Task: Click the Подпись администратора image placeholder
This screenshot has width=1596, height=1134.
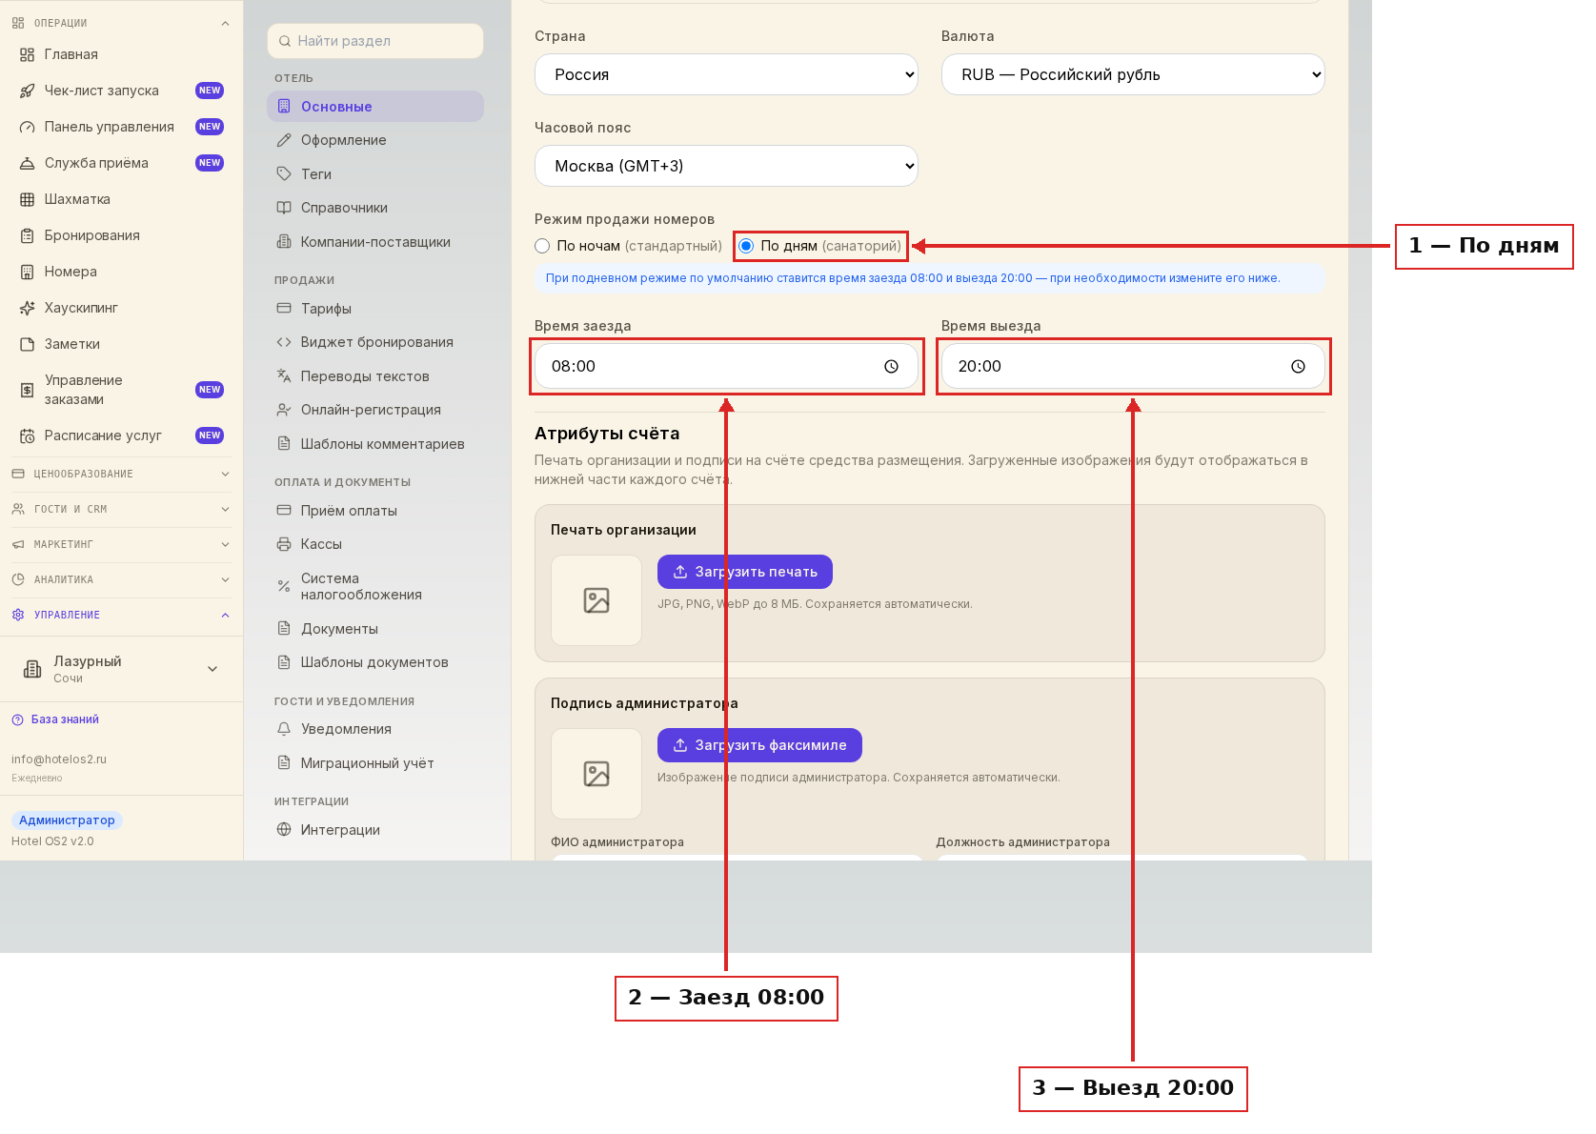Action: click(596, 774)
